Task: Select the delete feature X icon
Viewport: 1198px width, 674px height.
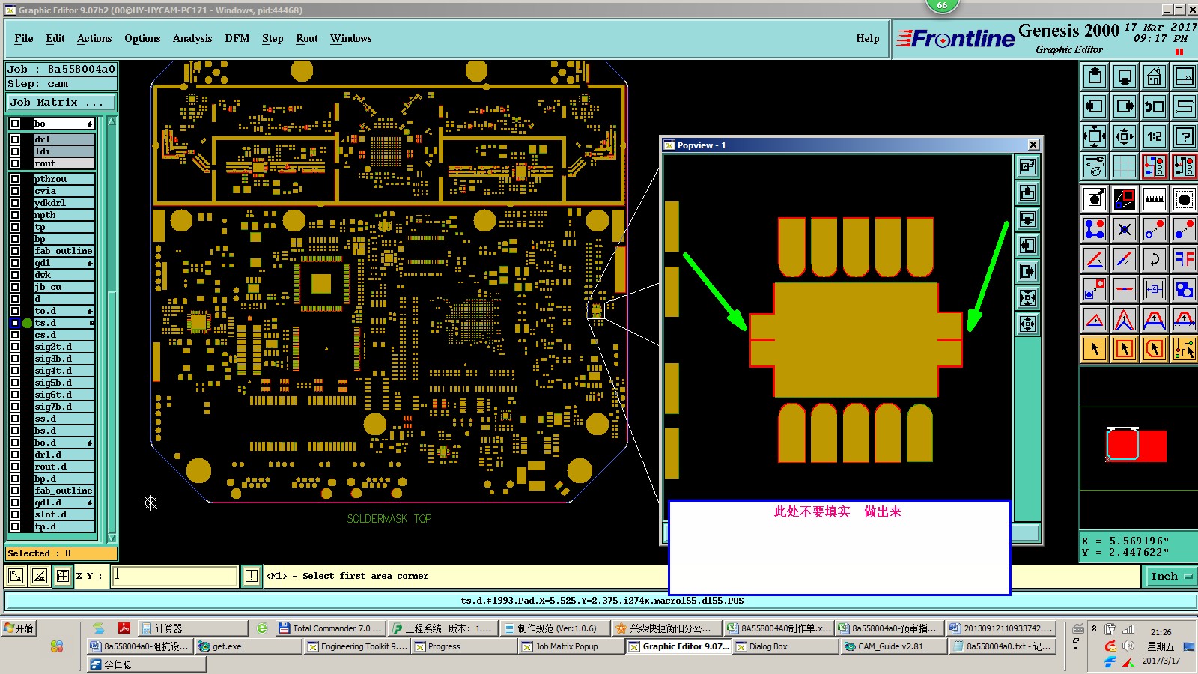Action: 1124,229
